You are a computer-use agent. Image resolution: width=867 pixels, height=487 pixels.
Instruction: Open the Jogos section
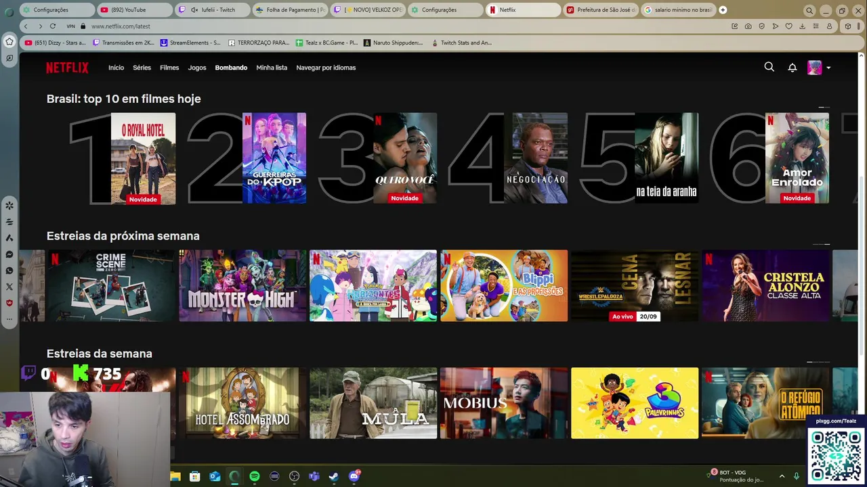[x=197, y=68]
